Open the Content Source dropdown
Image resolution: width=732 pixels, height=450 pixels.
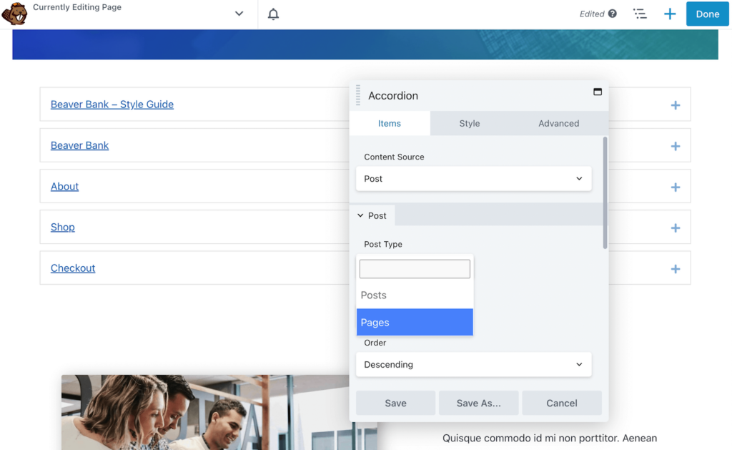pos(473,179)
